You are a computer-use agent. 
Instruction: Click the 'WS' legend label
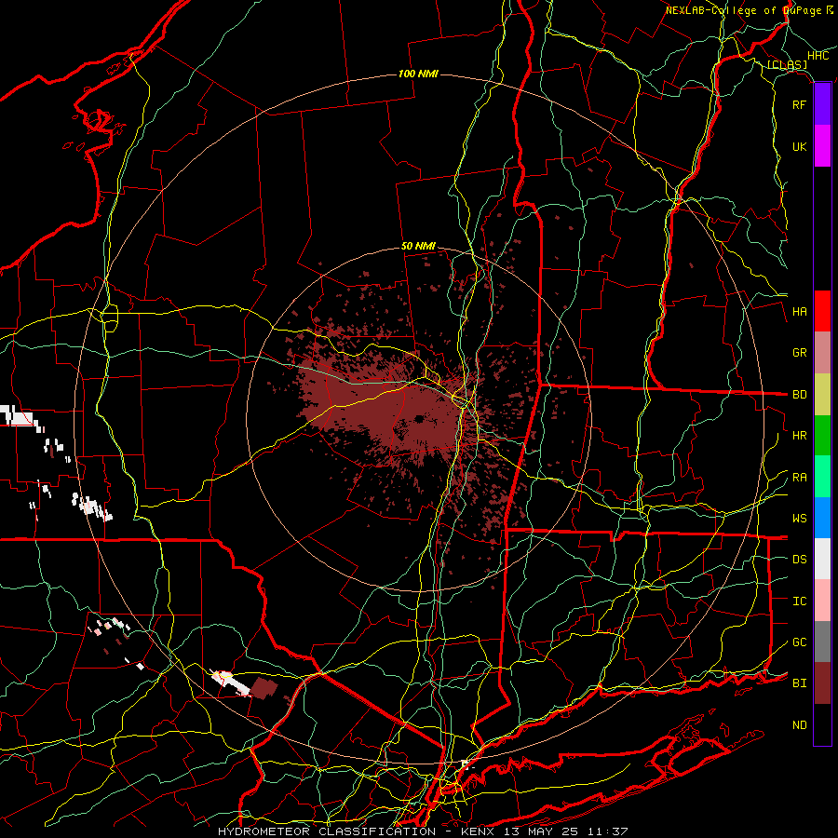[799, 519]
